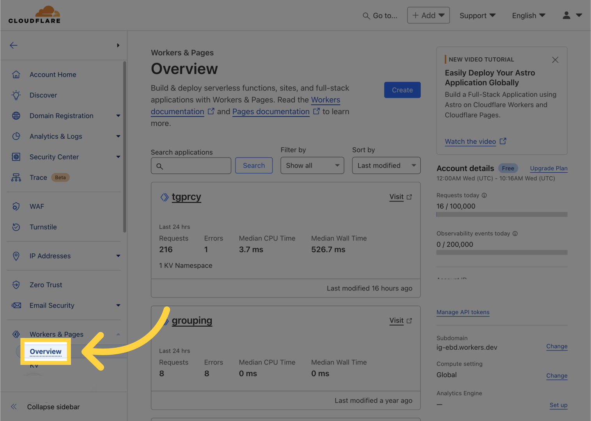
Task: Click the Search button
Action: [x=254, y=166]
